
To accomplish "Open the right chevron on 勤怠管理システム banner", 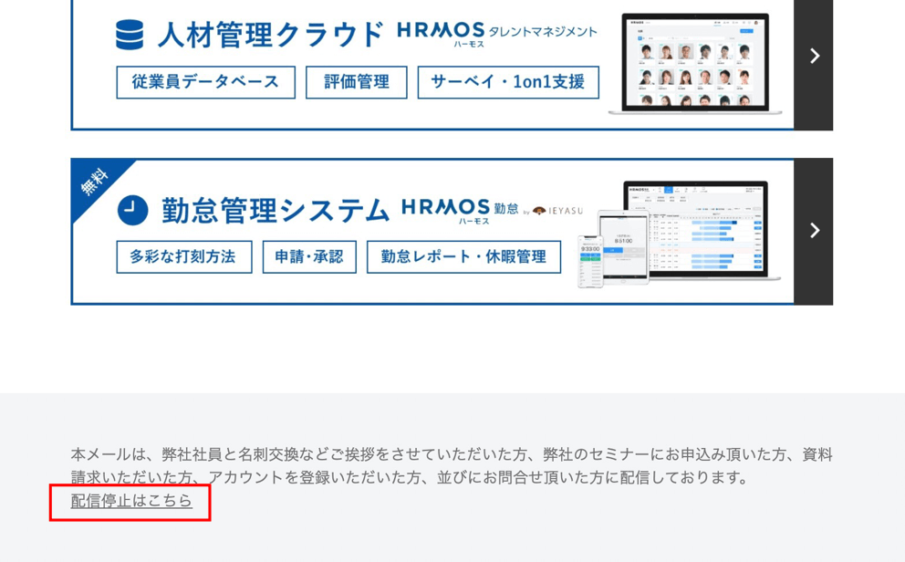I will point(813,231).
